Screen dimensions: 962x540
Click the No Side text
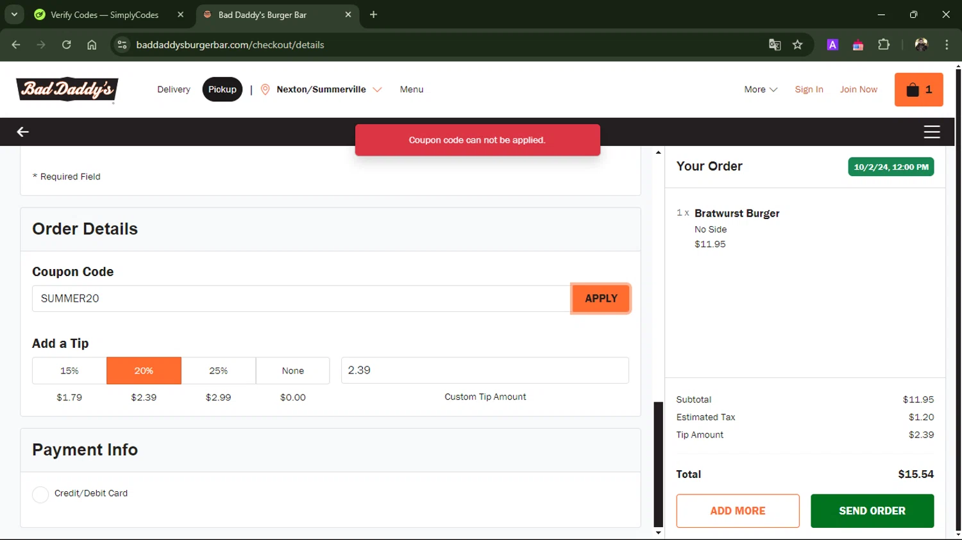click(711, 229)
